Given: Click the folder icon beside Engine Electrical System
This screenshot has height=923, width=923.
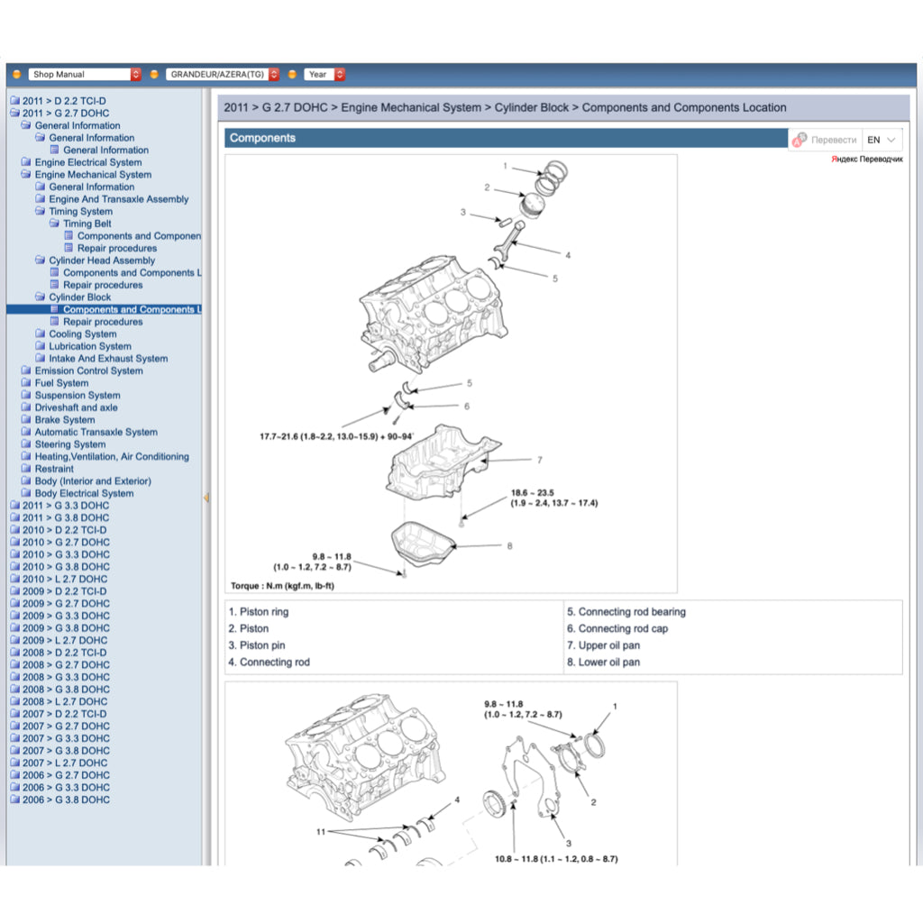Looking at the screenshot, I should click(26, 163).
